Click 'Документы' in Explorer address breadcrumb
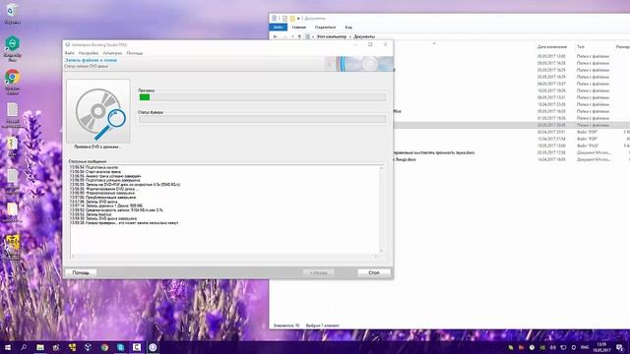 coord(364,36)
